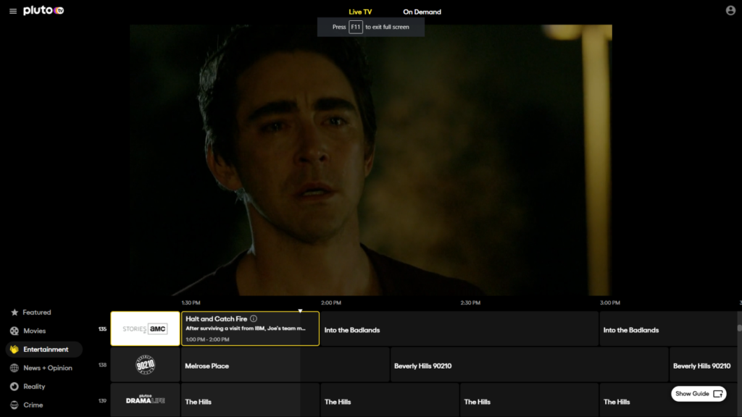Click the current time marker in guide
Image resolution: width=742 pixels, height=417 pixels.
(300, 311)
